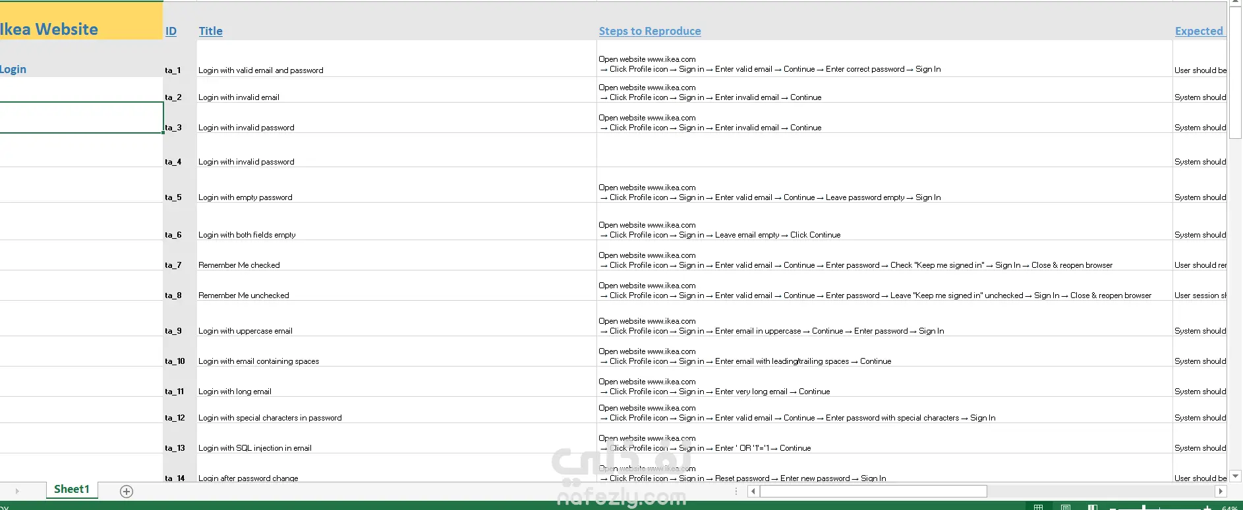Select 'Remember Me unchecked' title cell
This screenshot has width=1243, height=510.
tap(396, 286)
